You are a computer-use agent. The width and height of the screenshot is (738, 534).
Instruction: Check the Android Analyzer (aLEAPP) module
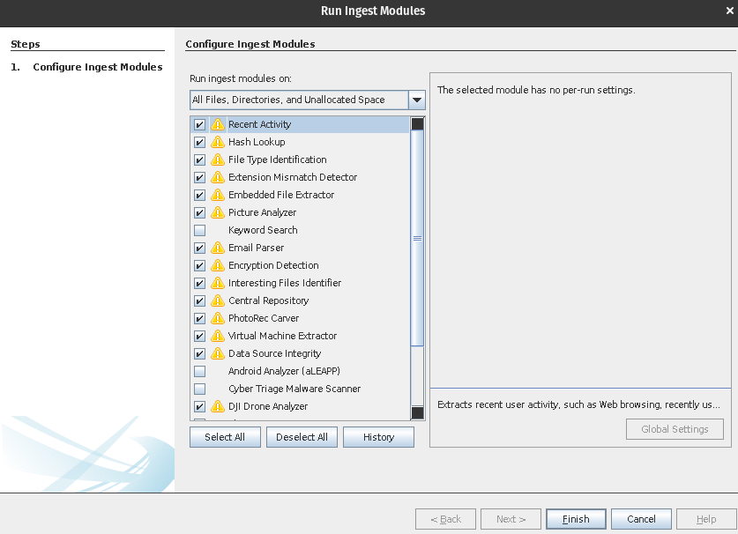pyautogui.click(x=199, y=371)
